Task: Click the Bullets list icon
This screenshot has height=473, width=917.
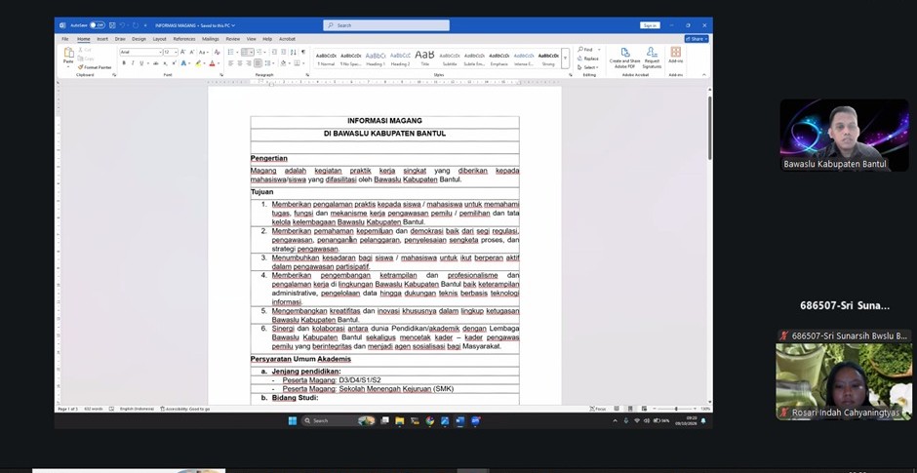Action: tap(231, 52)
